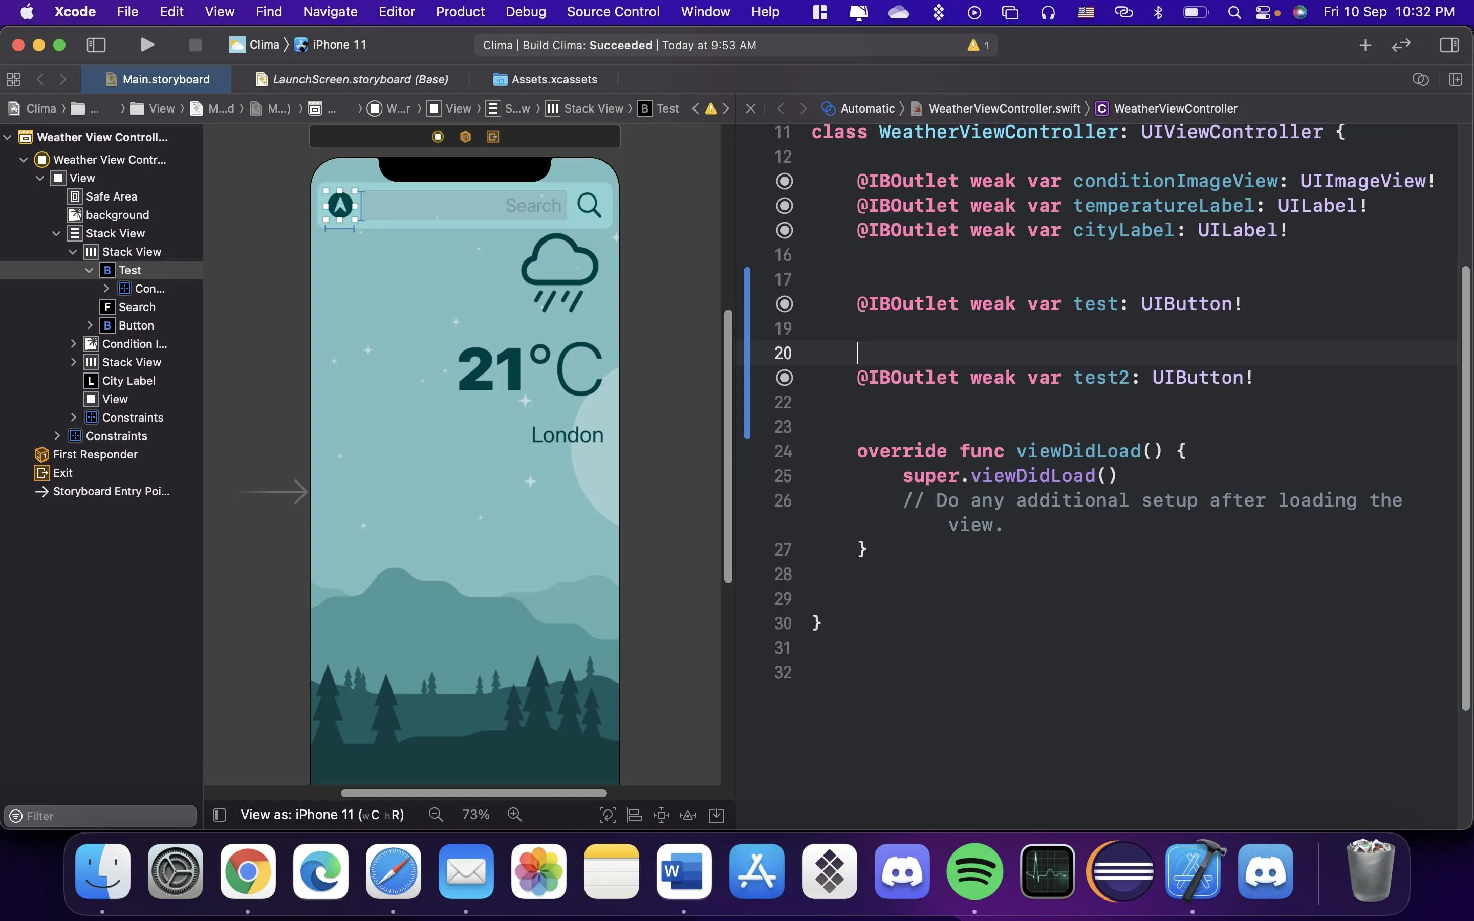Open the Add New Constraints icon
The image size is (1474, 921).
coord(661,815)
